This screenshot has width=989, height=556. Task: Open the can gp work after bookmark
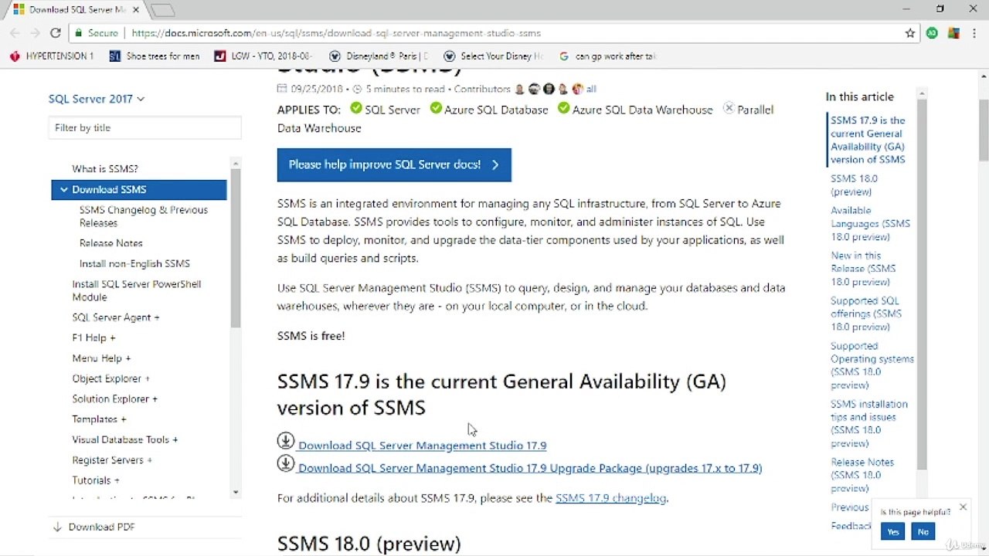pos(607,56)
